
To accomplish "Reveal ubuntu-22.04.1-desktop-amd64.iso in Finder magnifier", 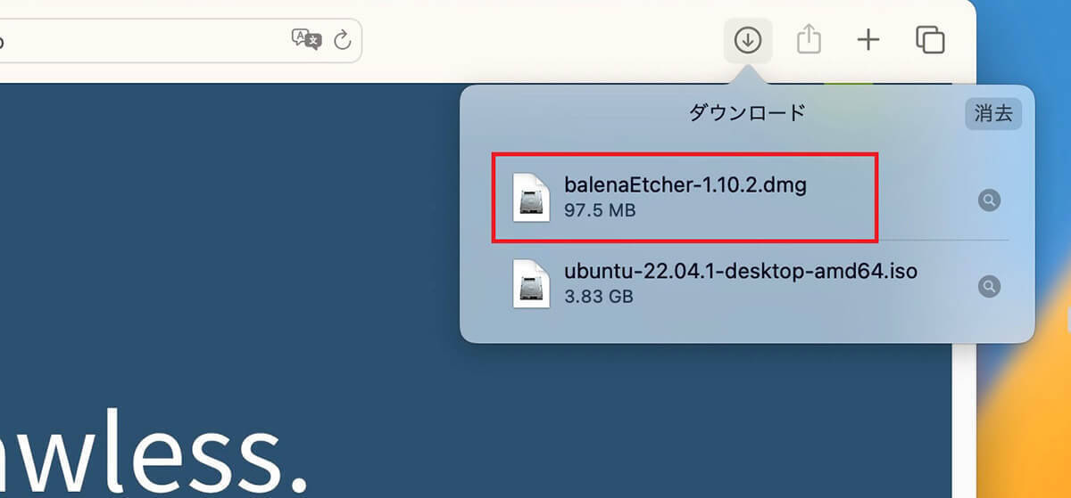I will pos(989,286).
